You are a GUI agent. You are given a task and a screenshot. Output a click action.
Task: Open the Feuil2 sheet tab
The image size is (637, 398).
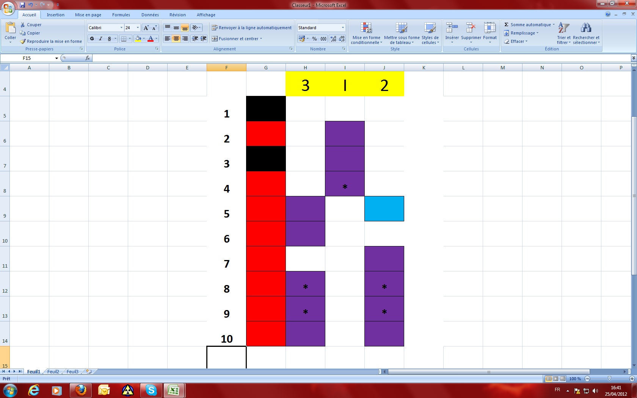pyautogui.click(x=53, y=372)
